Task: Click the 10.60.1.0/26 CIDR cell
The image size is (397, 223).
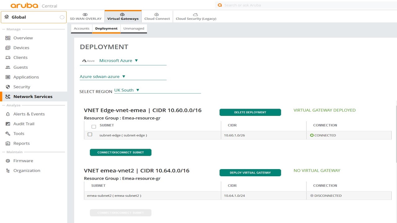Action: (x=234, y=135)
